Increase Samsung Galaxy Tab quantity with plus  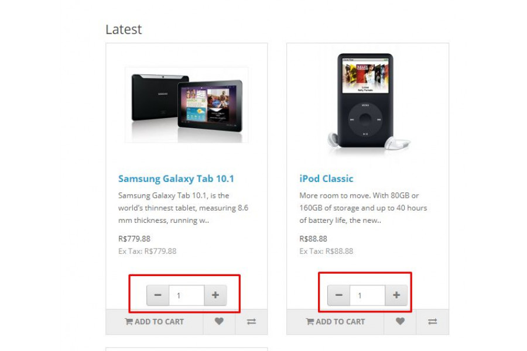tap(215, 295)
